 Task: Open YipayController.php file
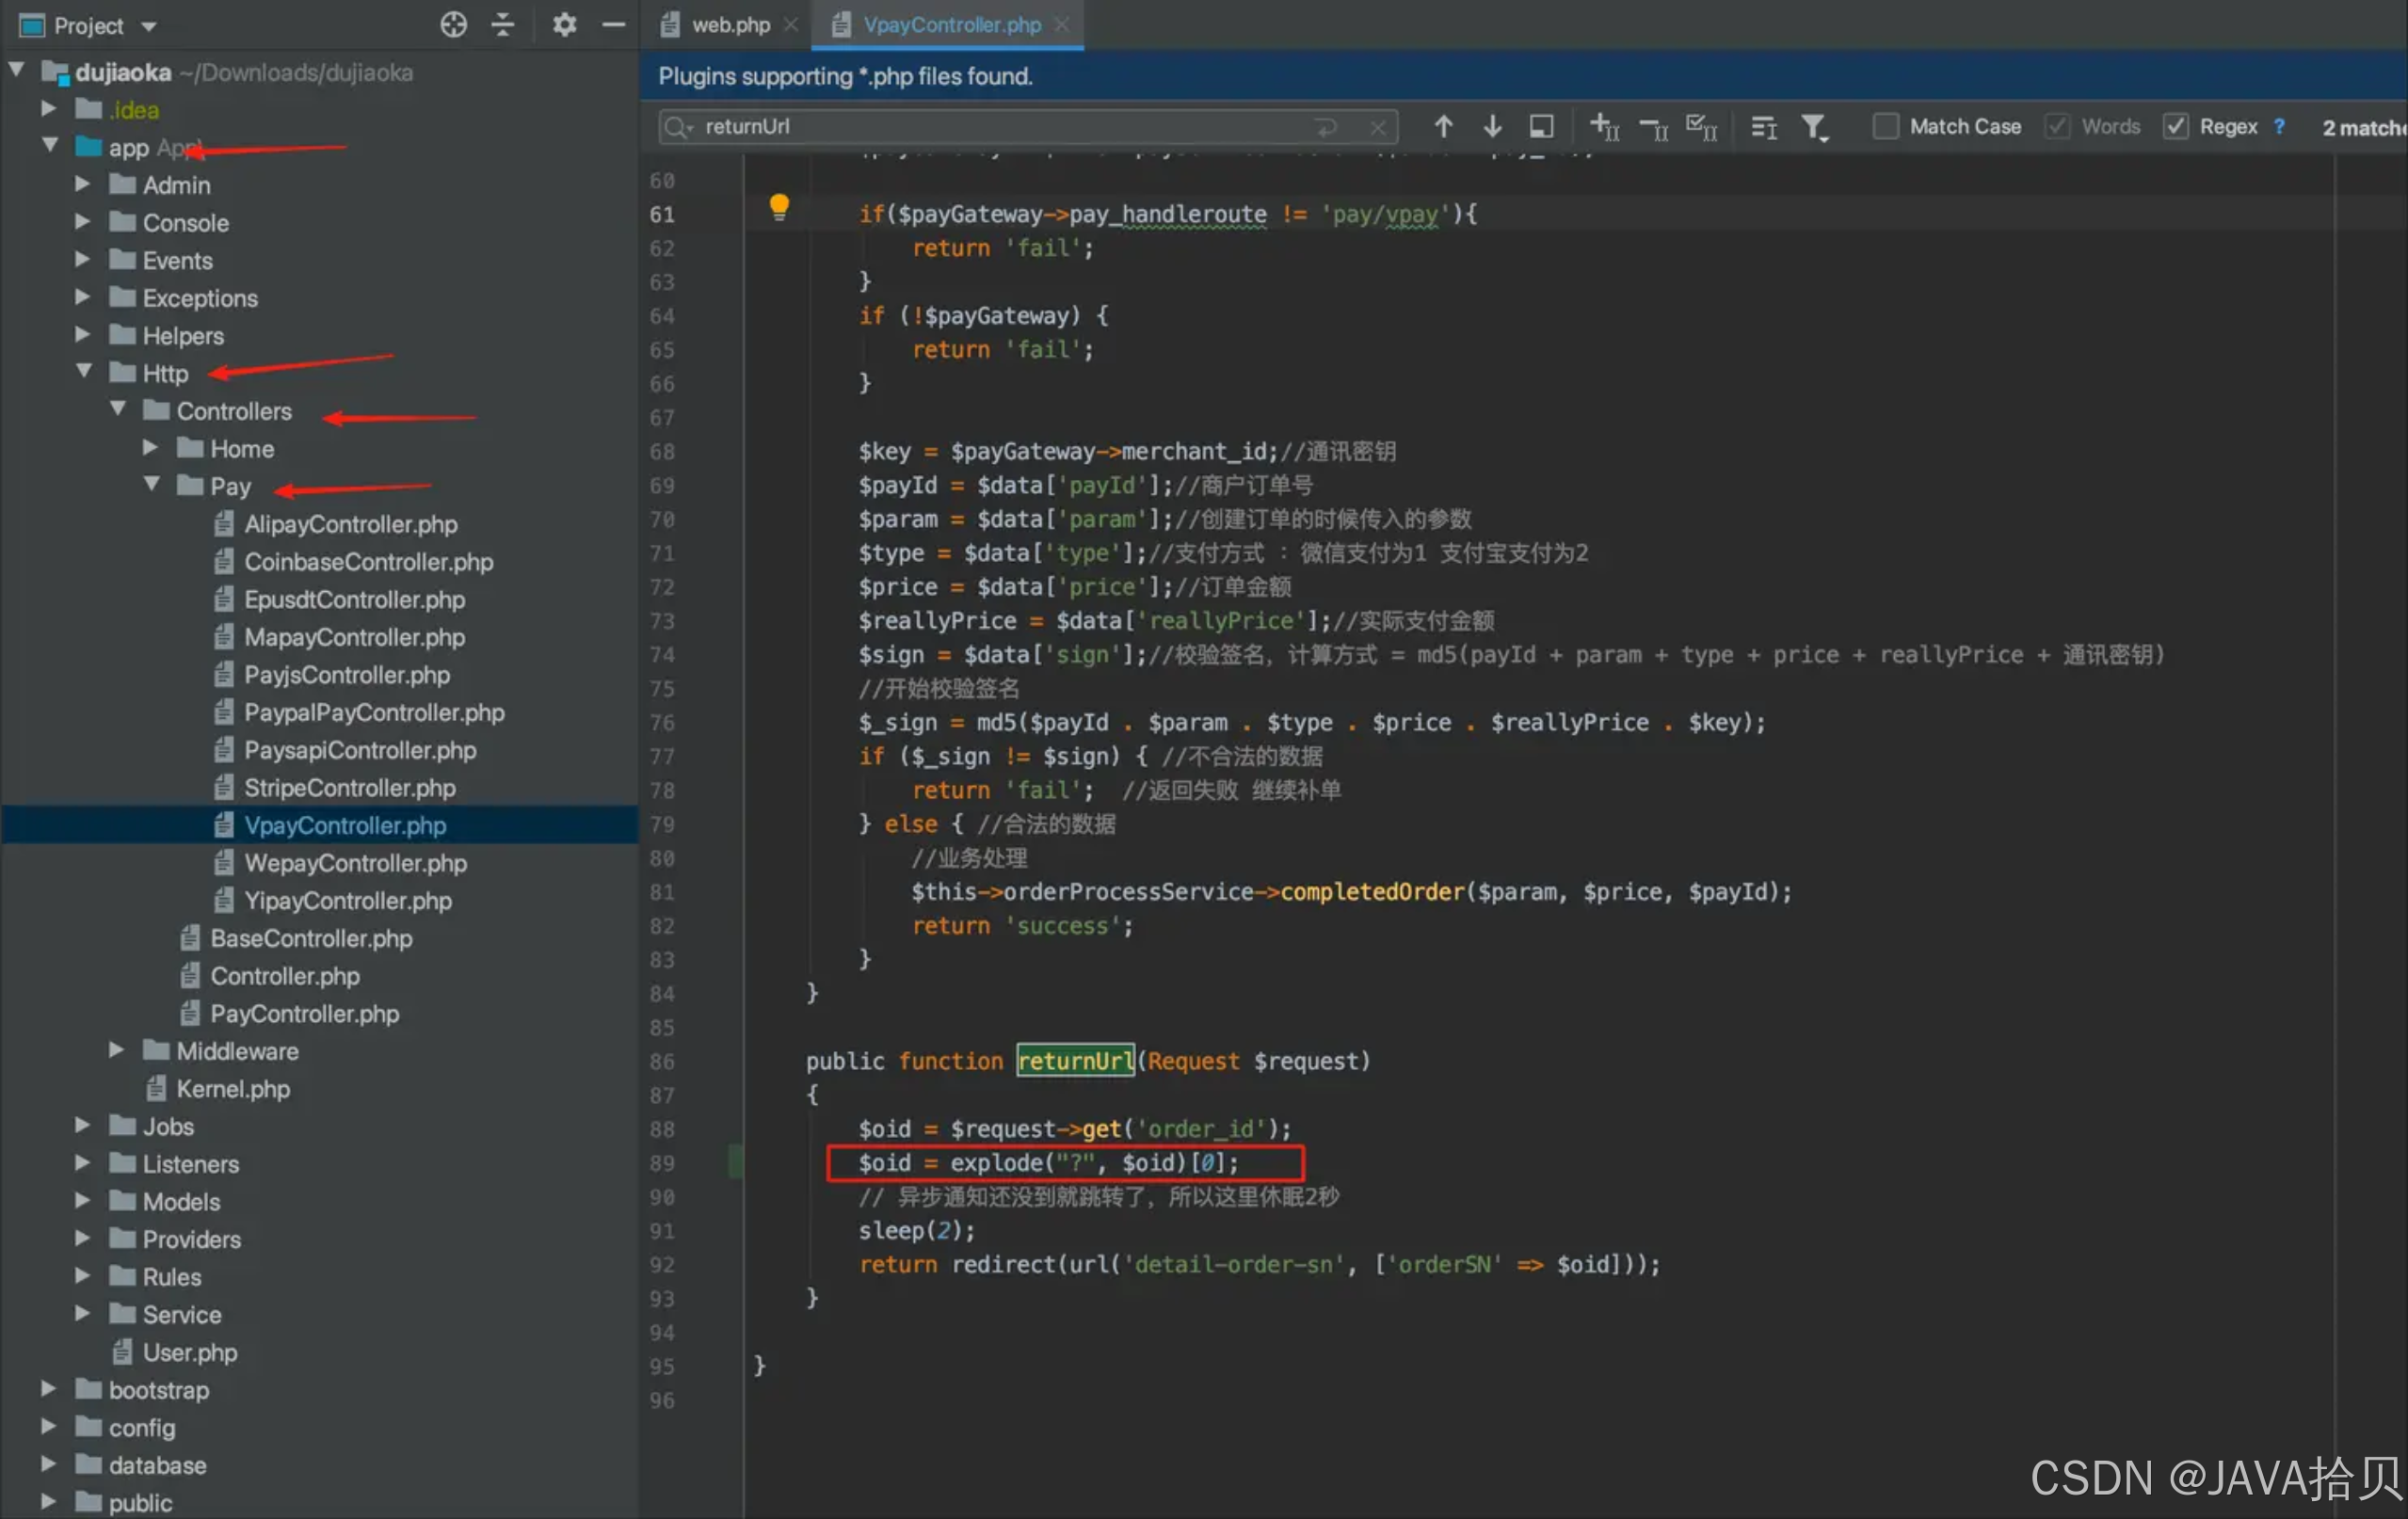[347, 901]
